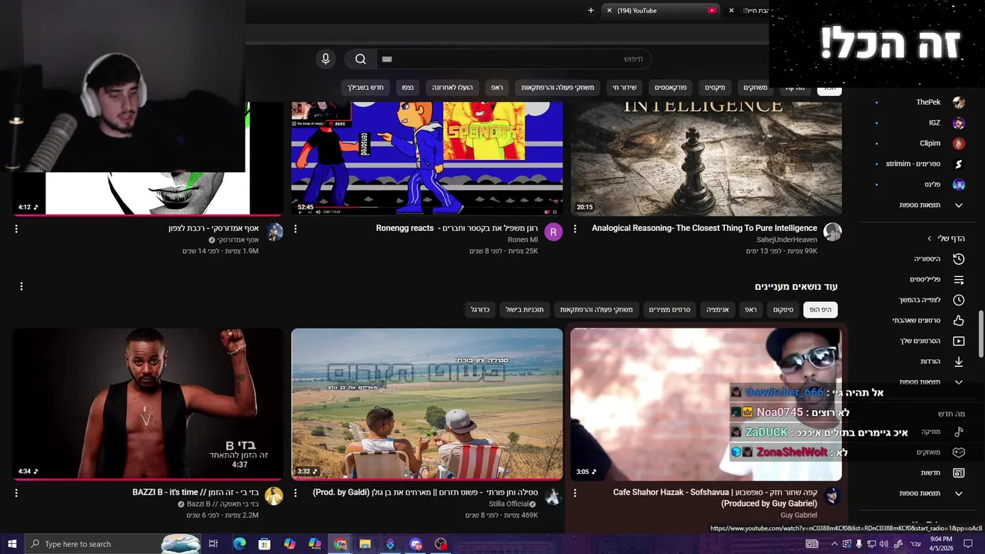This screenshot has height=554, width=985.
Task: Open the היסטוריה (History) clock icon in the sidebar
Action: coord(959,259)
